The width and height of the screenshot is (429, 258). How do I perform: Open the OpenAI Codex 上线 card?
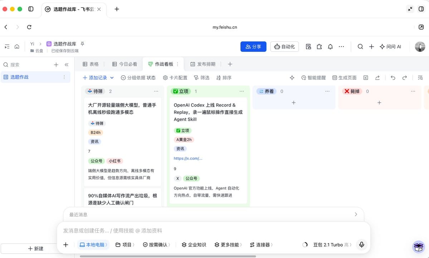coord(208,151)
